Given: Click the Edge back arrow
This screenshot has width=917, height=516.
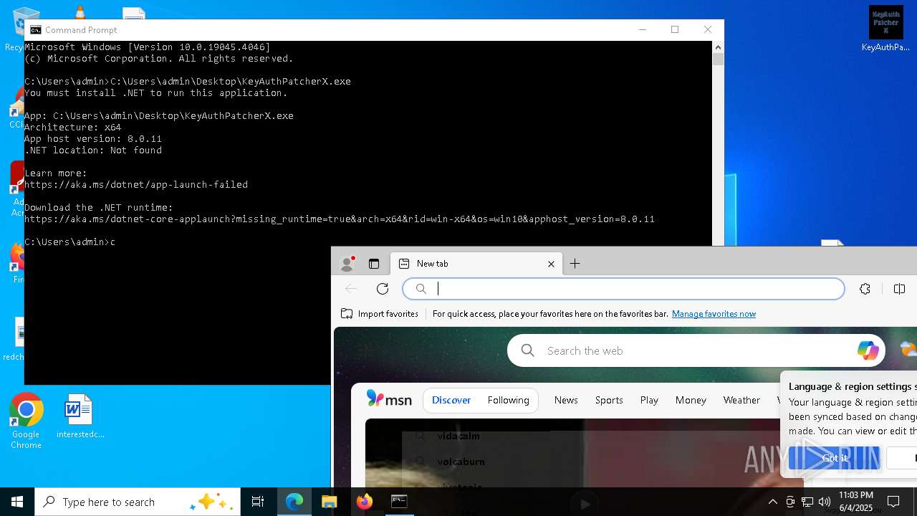Looking at the screenshot, I should pyautogui.click(x=351, y=289).
